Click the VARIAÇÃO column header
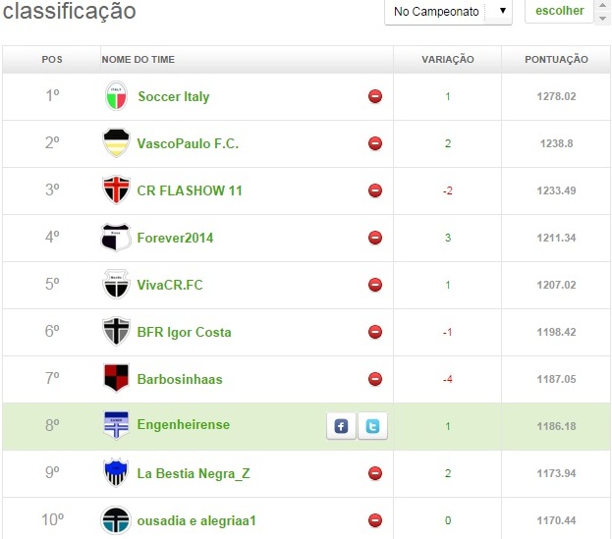The height and width of the screenshot is (539, 612). click(447, 60)
